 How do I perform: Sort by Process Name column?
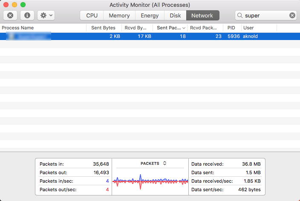43,28
